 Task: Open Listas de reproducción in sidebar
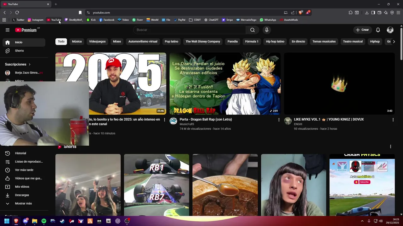click(24, 162)
